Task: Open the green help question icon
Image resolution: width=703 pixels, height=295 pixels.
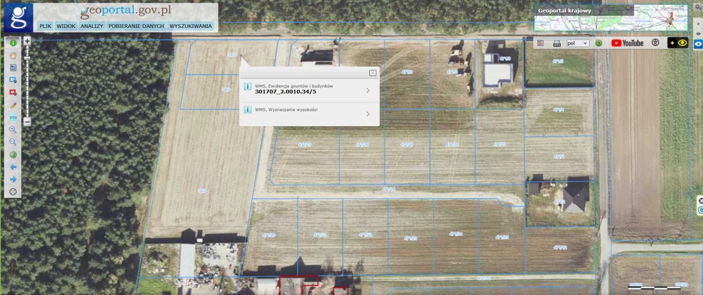Action: pos(599,43)
